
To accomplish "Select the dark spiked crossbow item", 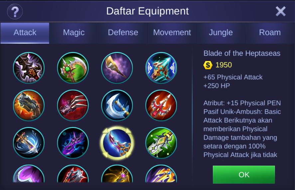I will coord(29,68).
